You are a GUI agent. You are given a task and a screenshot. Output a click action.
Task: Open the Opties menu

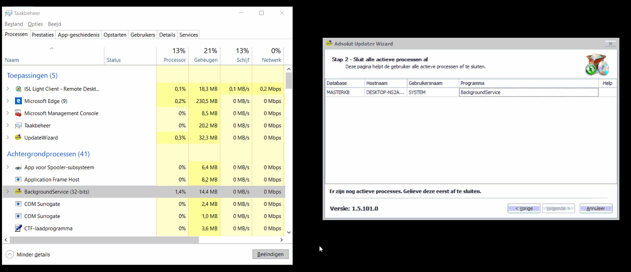pyautogui.click(x=35, y=24)
